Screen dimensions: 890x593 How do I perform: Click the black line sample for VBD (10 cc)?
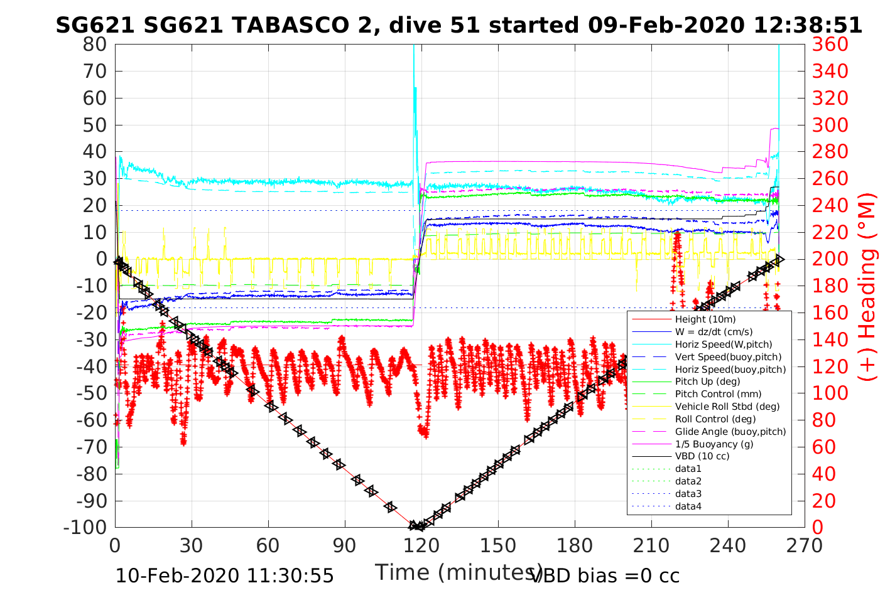click(651, 456)
